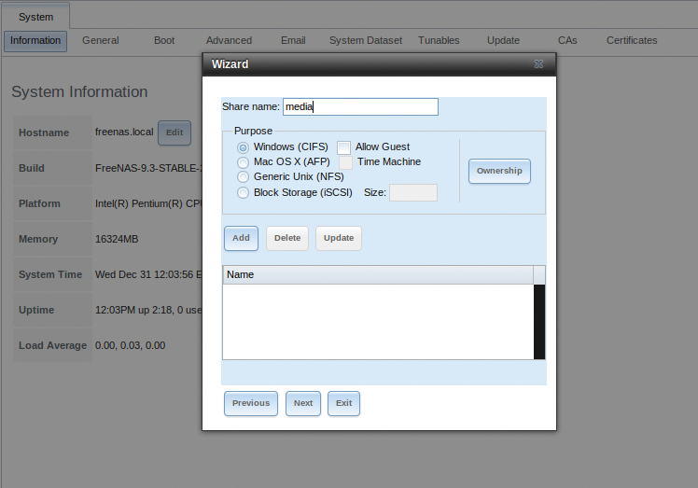The image size is (698, 488).
Task: Open the System Dataset sub-tab
Action: [x=366, y=40]
